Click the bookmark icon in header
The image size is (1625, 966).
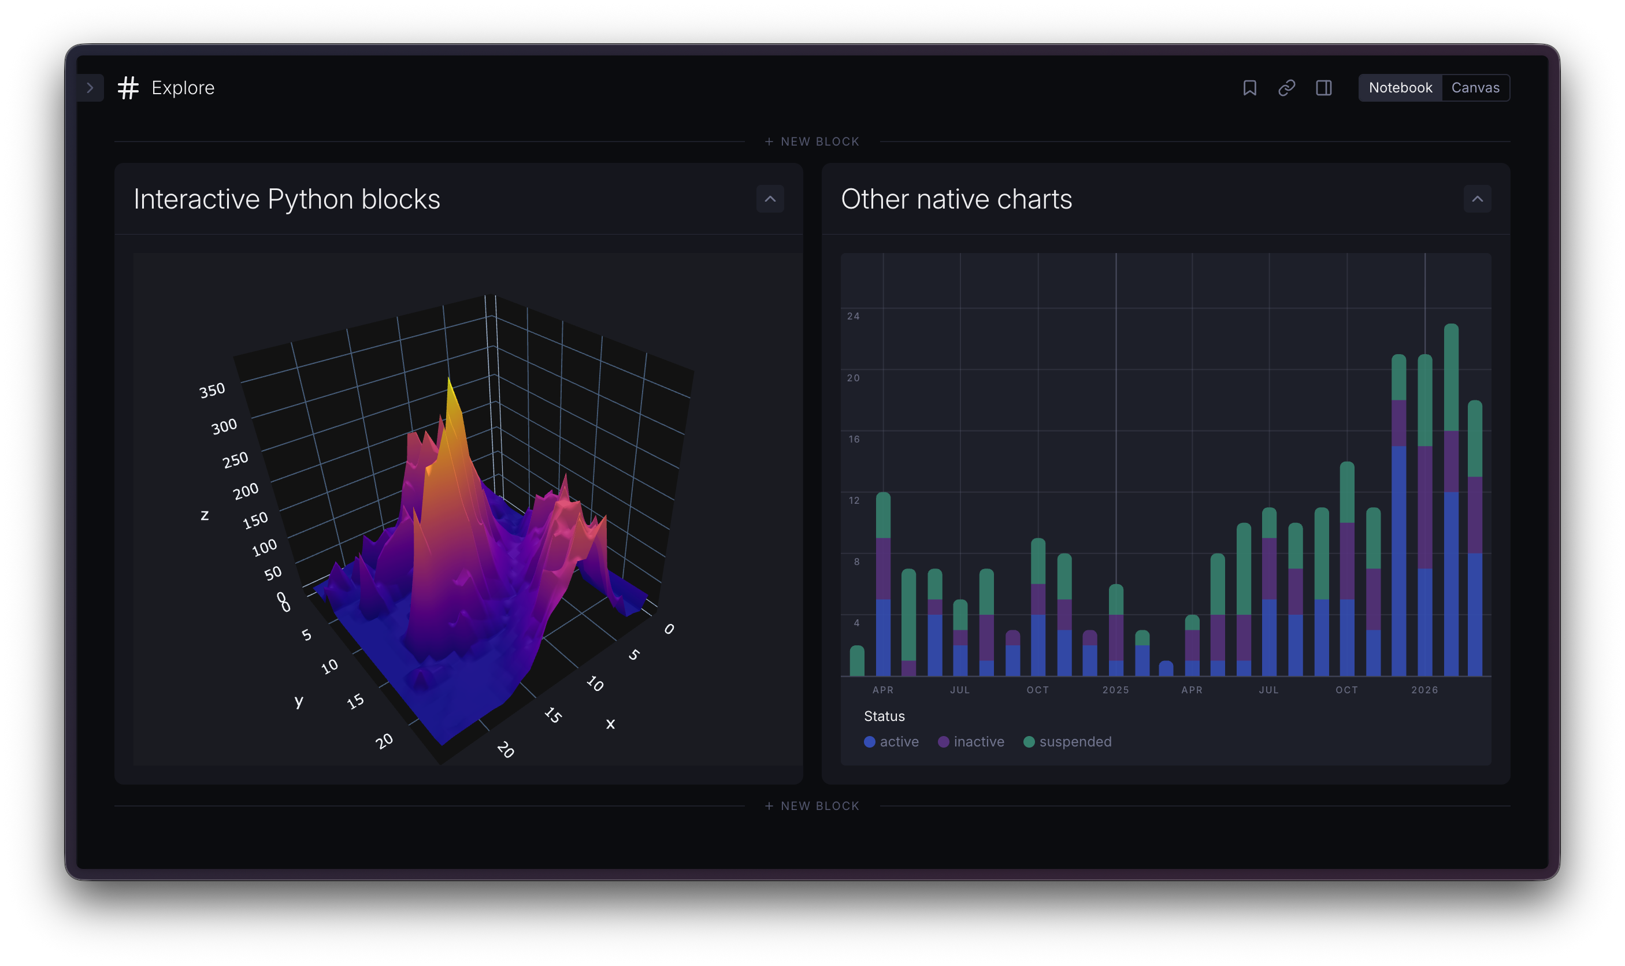pos(1249,88)
